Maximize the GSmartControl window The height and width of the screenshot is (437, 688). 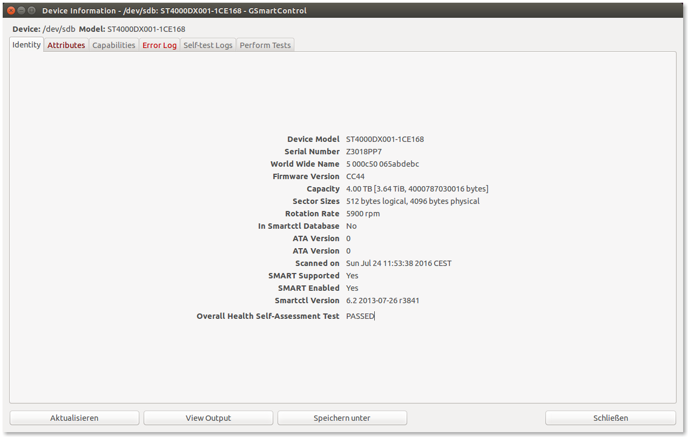pyautogui.click(x=31, y=10)
